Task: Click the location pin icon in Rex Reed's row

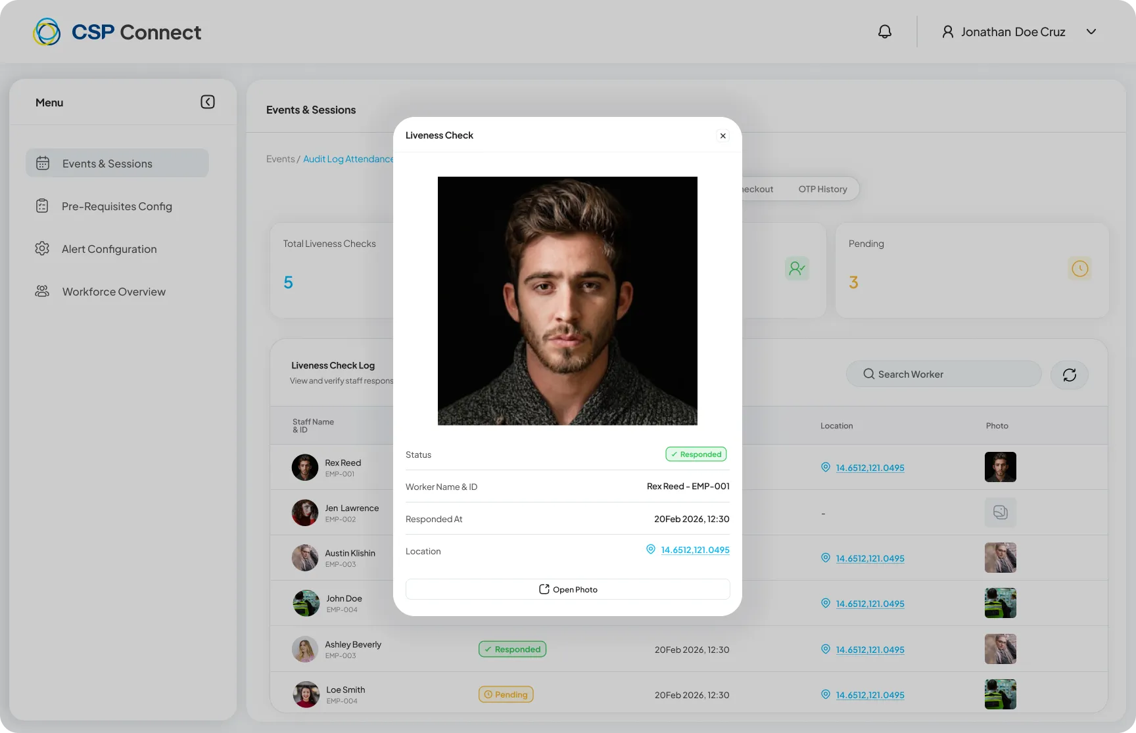Action: point(826,467)
